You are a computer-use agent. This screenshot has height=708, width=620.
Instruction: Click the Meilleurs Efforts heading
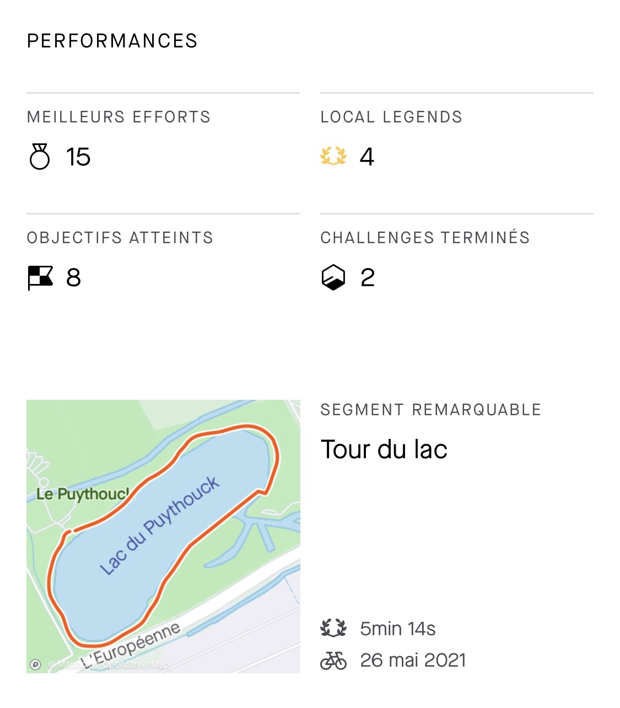(119, 117)
